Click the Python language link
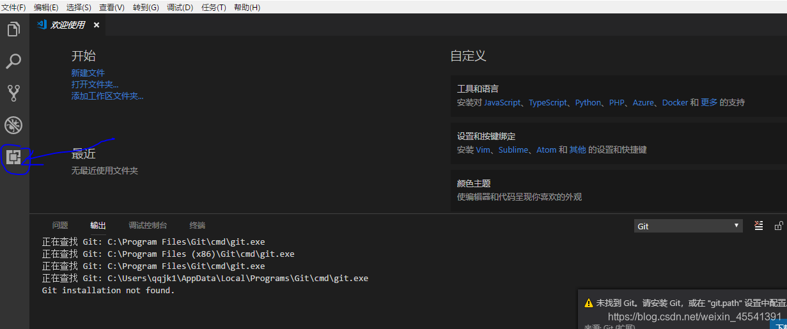787x329 pixels. (x=588, y=102)
